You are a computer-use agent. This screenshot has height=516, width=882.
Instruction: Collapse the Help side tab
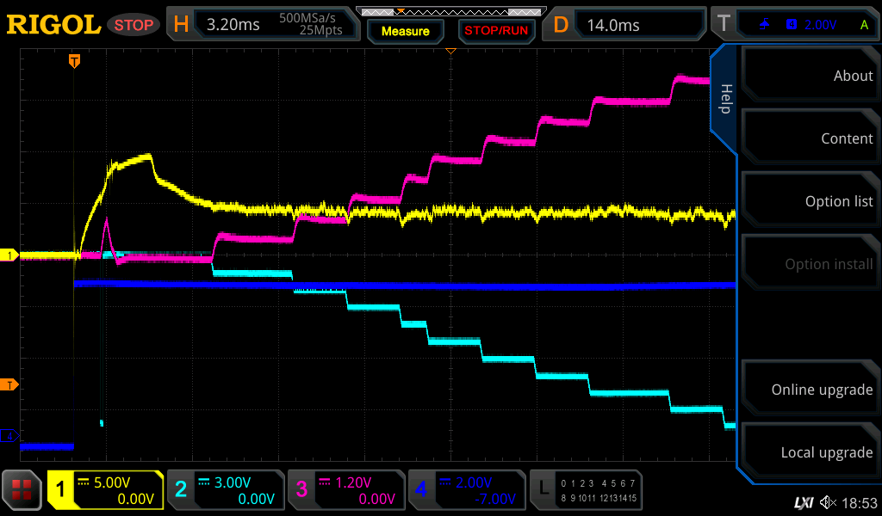[x=724, y=99]
